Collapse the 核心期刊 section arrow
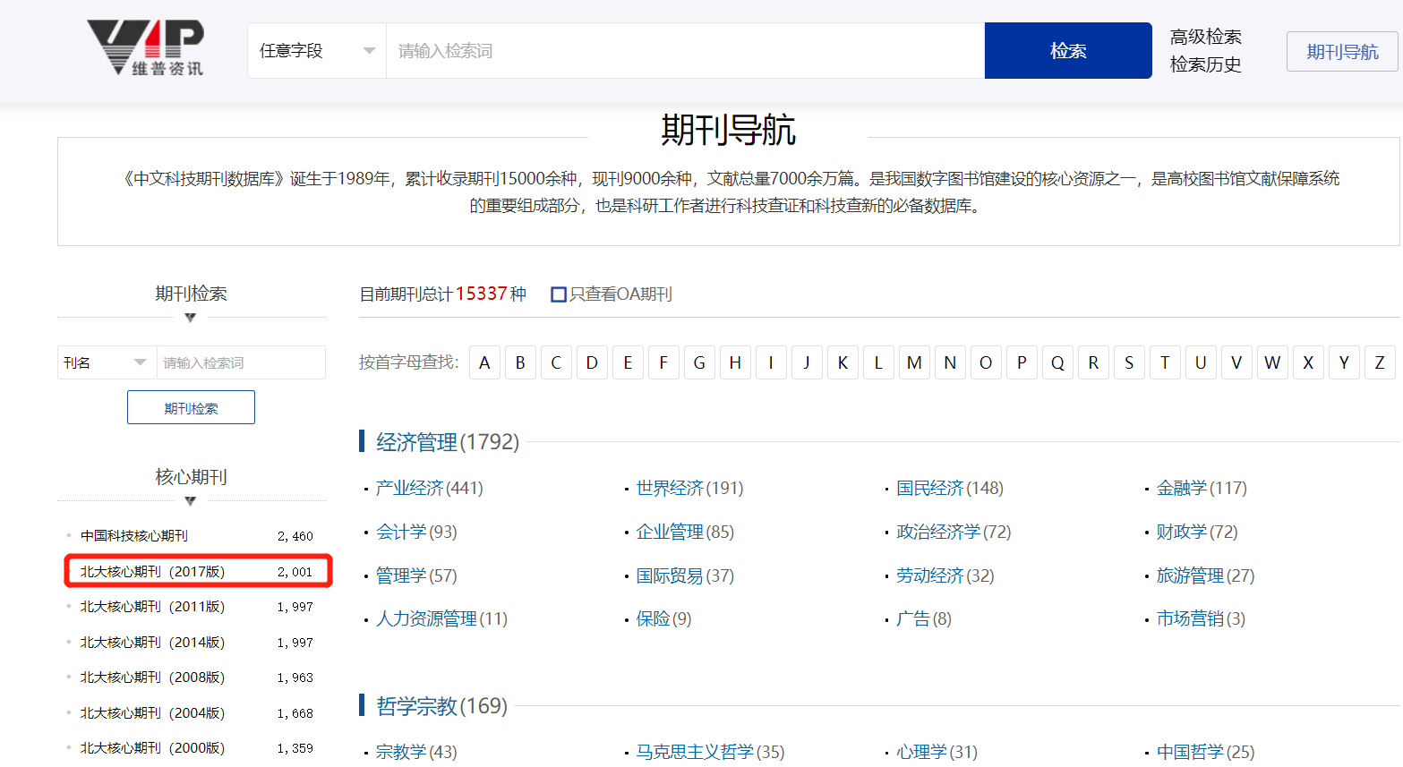The image size is (1403, 767). pyautogui.click(x=190, y=501)
